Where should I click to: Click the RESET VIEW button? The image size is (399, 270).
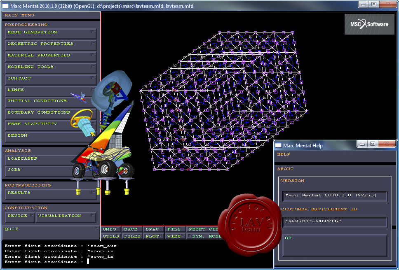tap(203, 229)
